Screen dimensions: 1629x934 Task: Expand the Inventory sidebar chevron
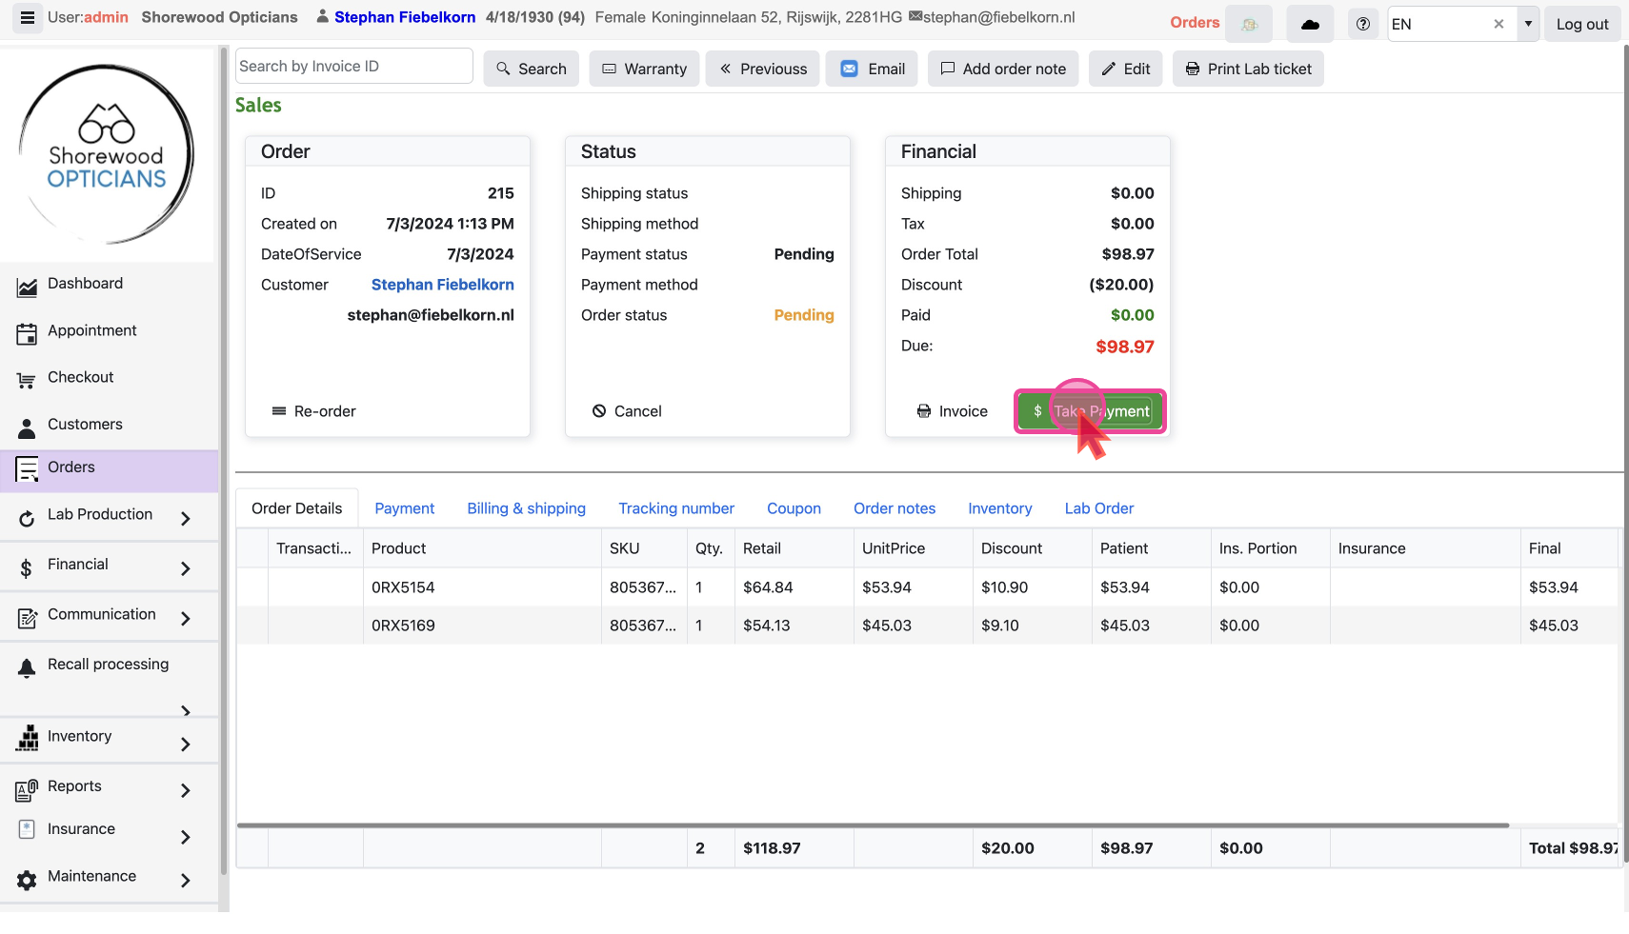pyautogui.click(x=186, y=745)
